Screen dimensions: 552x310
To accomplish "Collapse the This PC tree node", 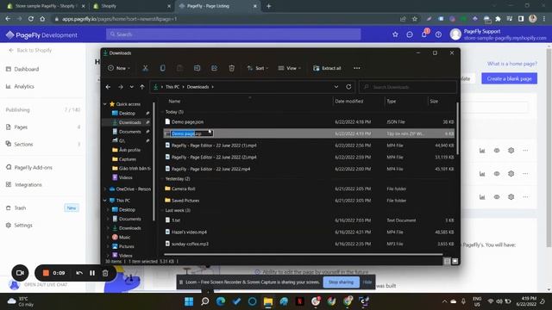I will point(105,201).
